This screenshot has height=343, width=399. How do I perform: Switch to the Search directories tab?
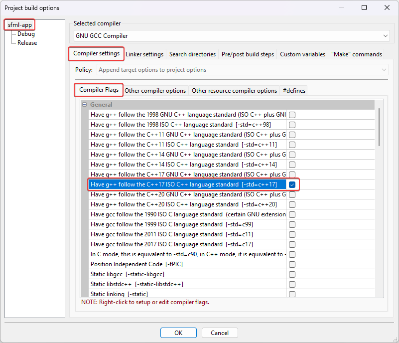point(194,54)
